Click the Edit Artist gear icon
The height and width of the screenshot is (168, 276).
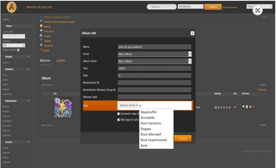coord(41,45)
